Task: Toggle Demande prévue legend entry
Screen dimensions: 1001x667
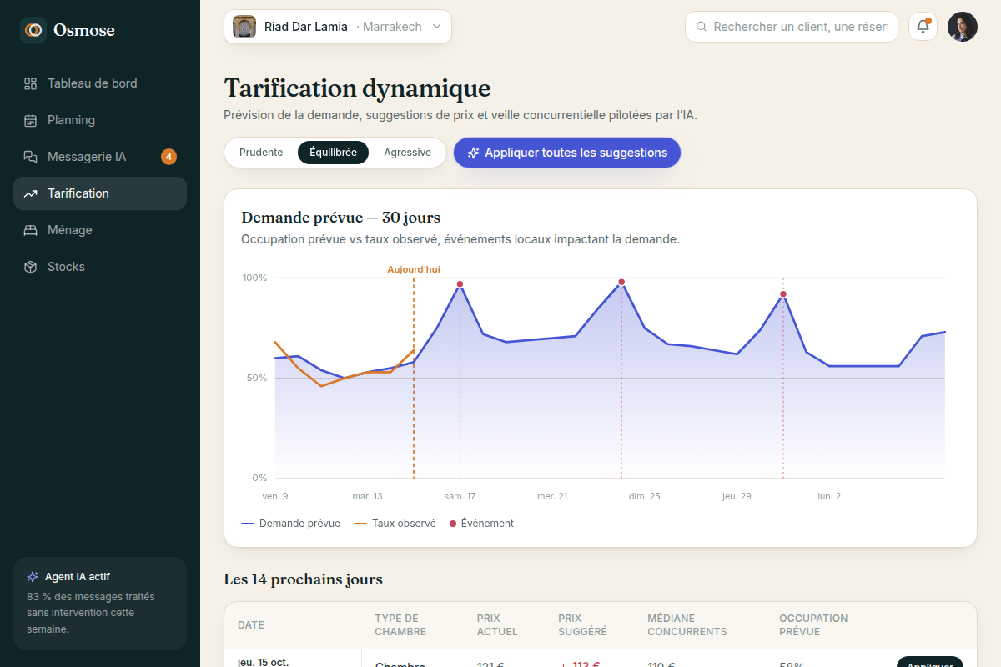Action: (291, 524)
